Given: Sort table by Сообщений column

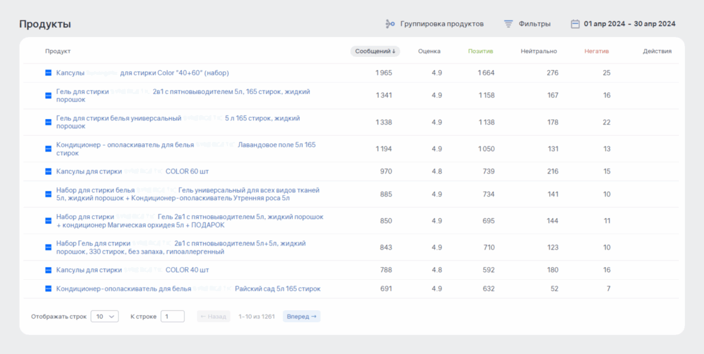Looking at the screenshot, I should (x=375, y=52).
